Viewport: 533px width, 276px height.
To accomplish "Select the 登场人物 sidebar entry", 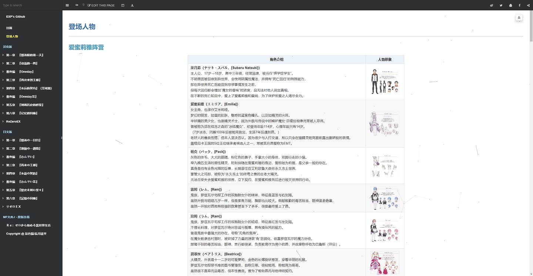I will point(12,36).
